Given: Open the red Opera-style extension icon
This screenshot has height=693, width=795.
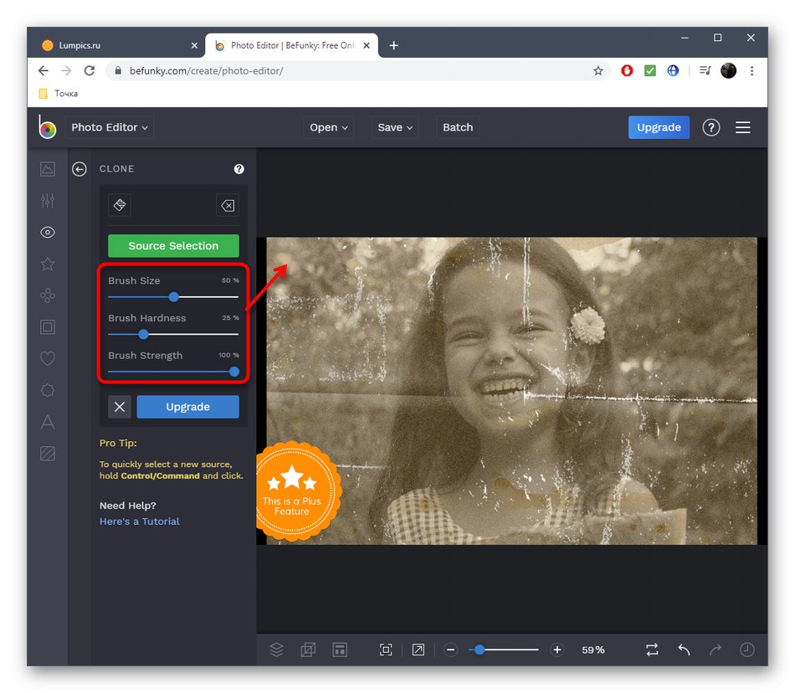Looking at the screenshot, I should tap(627, 70).
